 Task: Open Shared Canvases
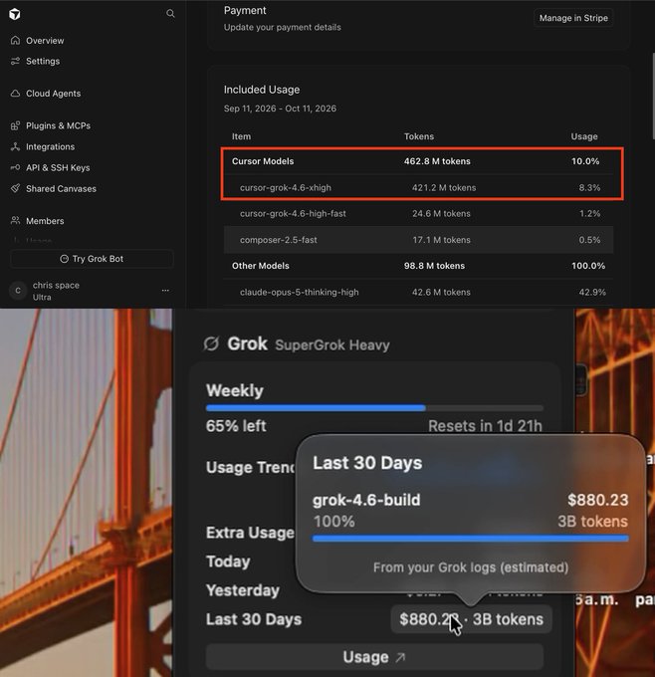pos(61,189)
